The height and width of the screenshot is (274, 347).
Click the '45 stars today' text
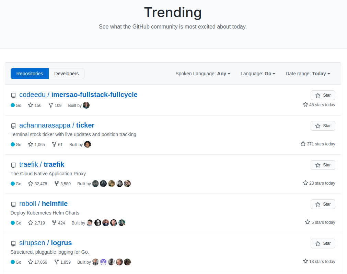tap(322, 105)
